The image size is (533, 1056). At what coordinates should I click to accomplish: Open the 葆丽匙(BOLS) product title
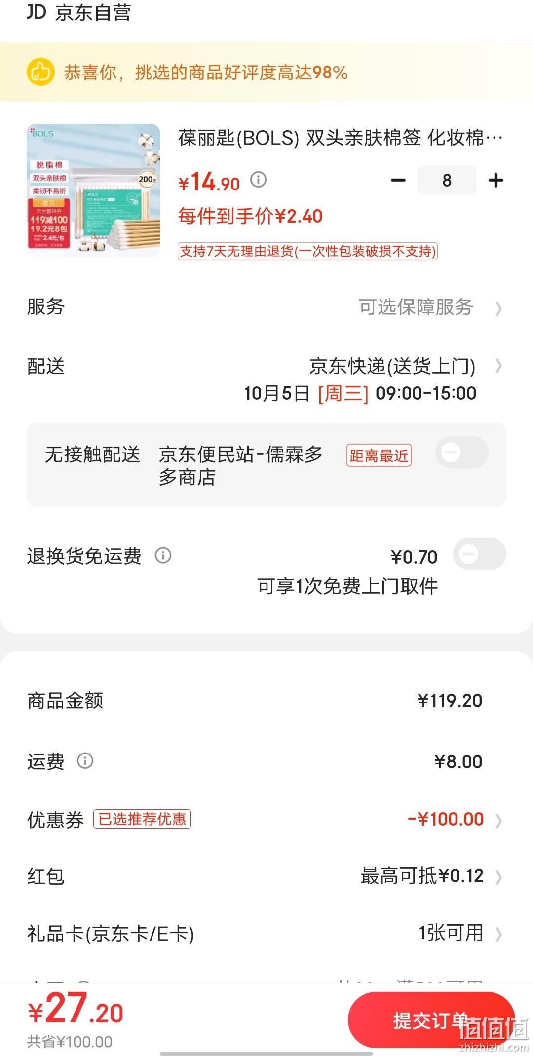point(341,138)
